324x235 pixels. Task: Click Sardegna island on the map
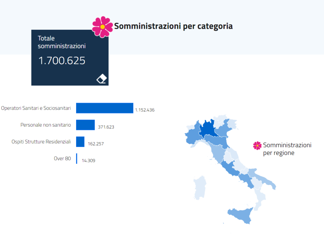click(200, 188)
